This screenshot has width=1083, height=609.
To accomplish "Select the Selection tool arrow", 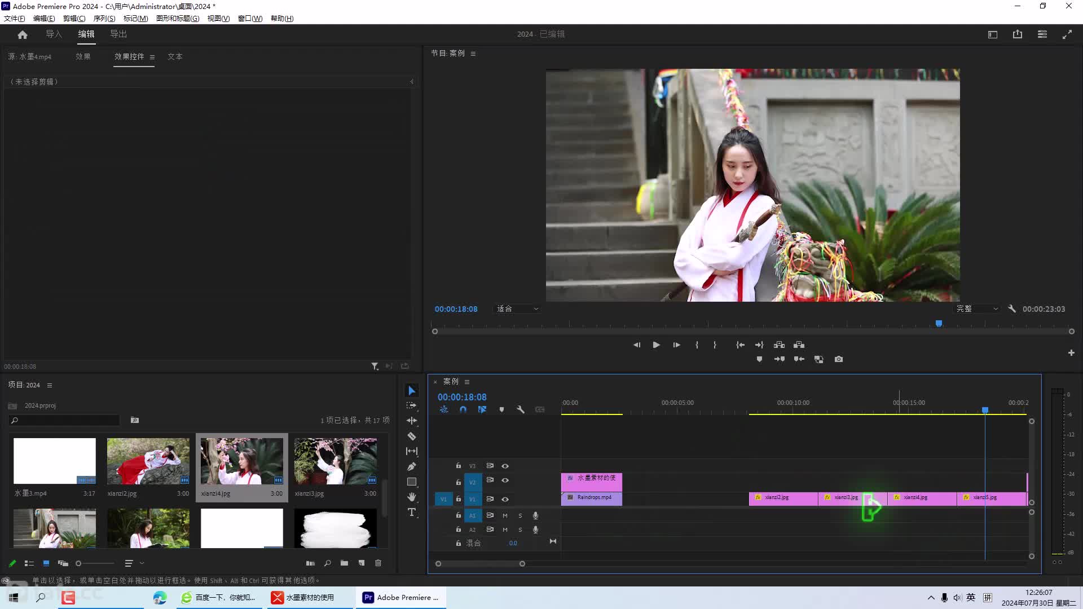I will (412, 391).
